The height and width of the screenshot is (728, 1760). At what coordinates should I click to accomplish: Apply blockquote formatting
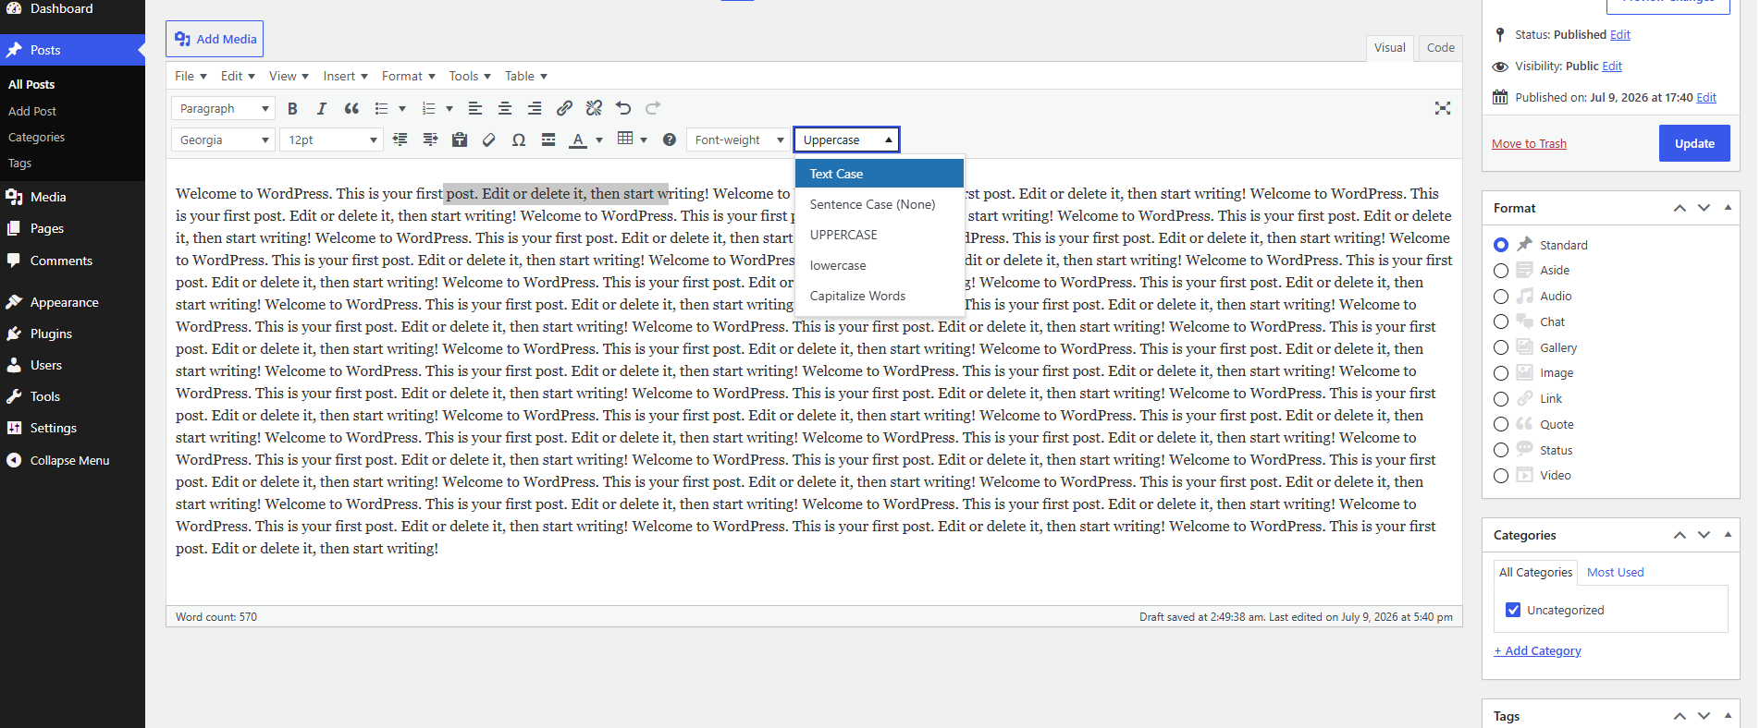[x=351, y=108]
